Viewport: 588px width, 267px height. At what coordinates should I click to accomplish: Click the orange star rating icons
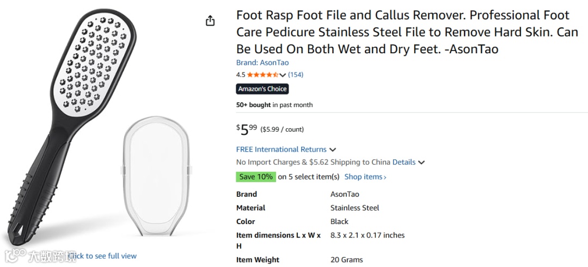pyautogui.click(x=262, y=74)
